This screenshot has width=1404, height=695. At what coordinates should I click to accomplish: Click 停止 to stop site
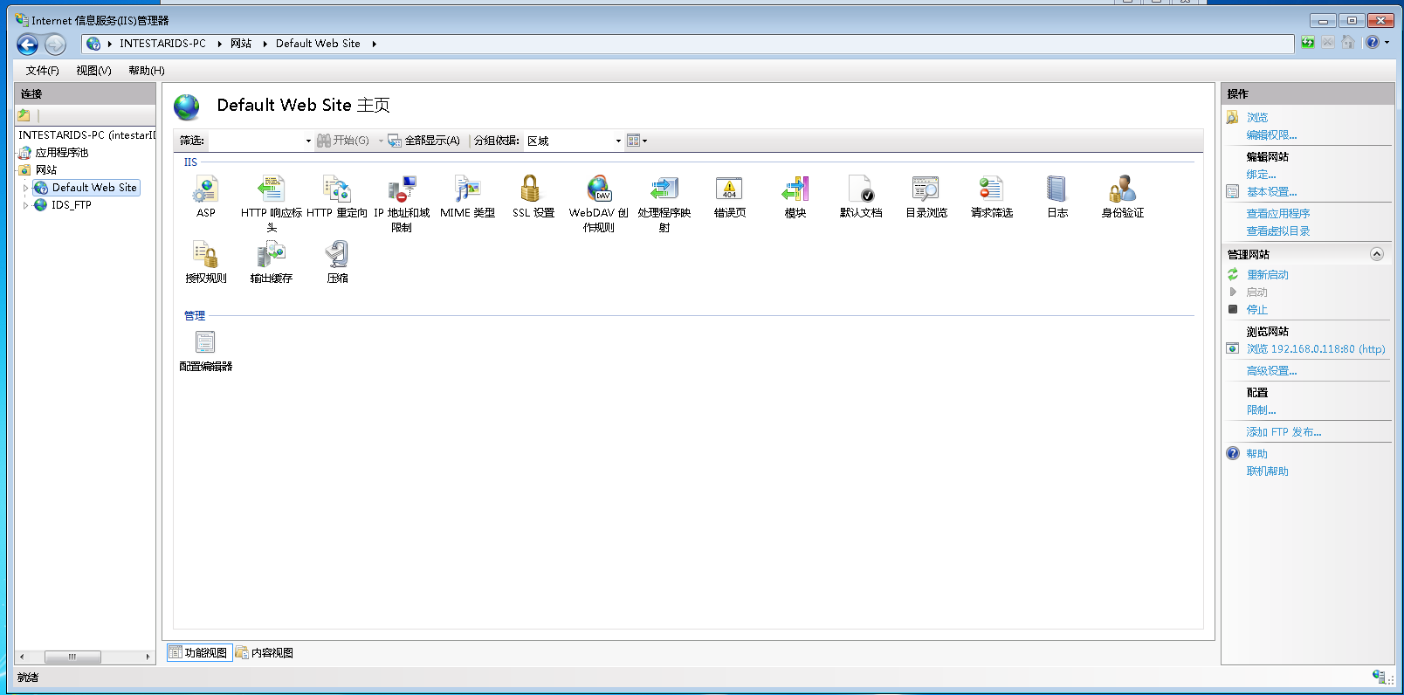click(x=1256, y=310)
